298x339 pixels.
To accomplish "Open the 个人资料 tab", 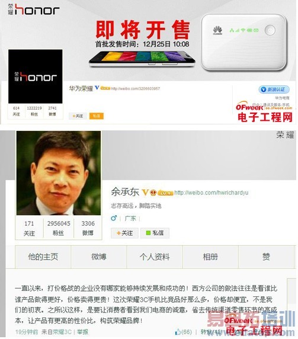I will (155, 257).
